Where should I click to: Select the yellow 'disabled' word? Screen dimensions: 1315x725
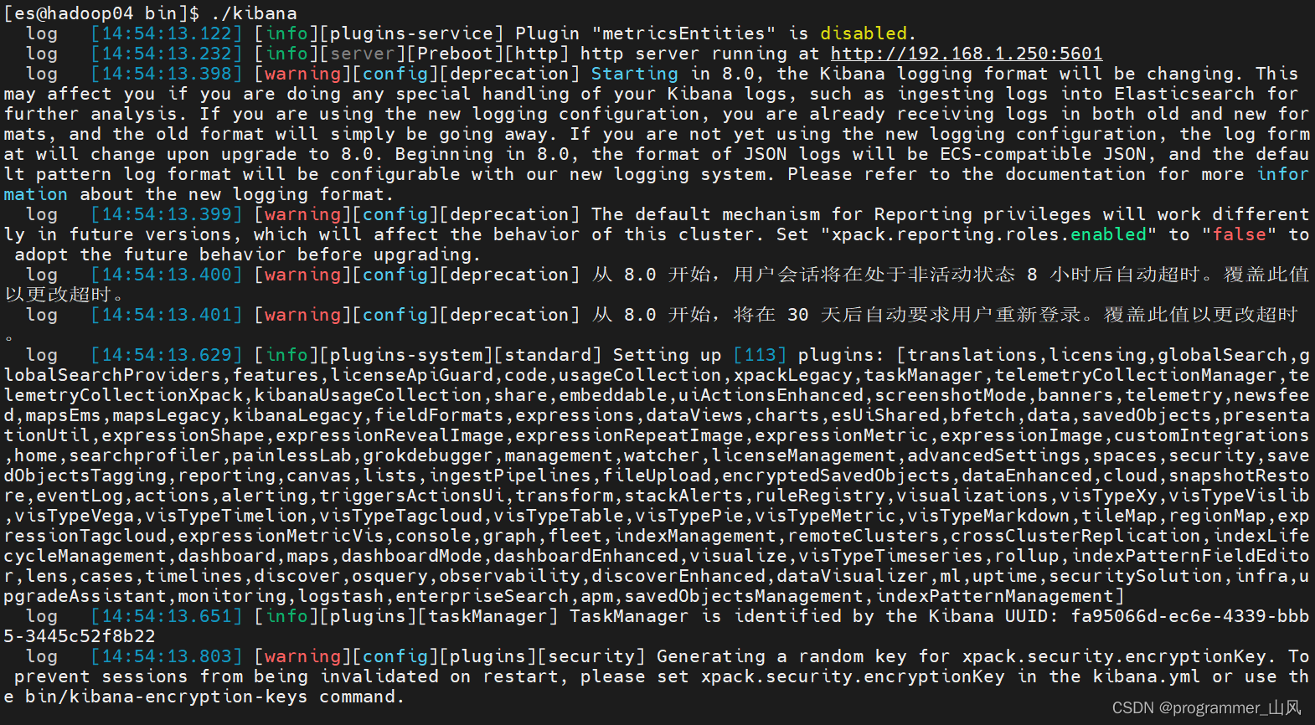tap(864, 33)
